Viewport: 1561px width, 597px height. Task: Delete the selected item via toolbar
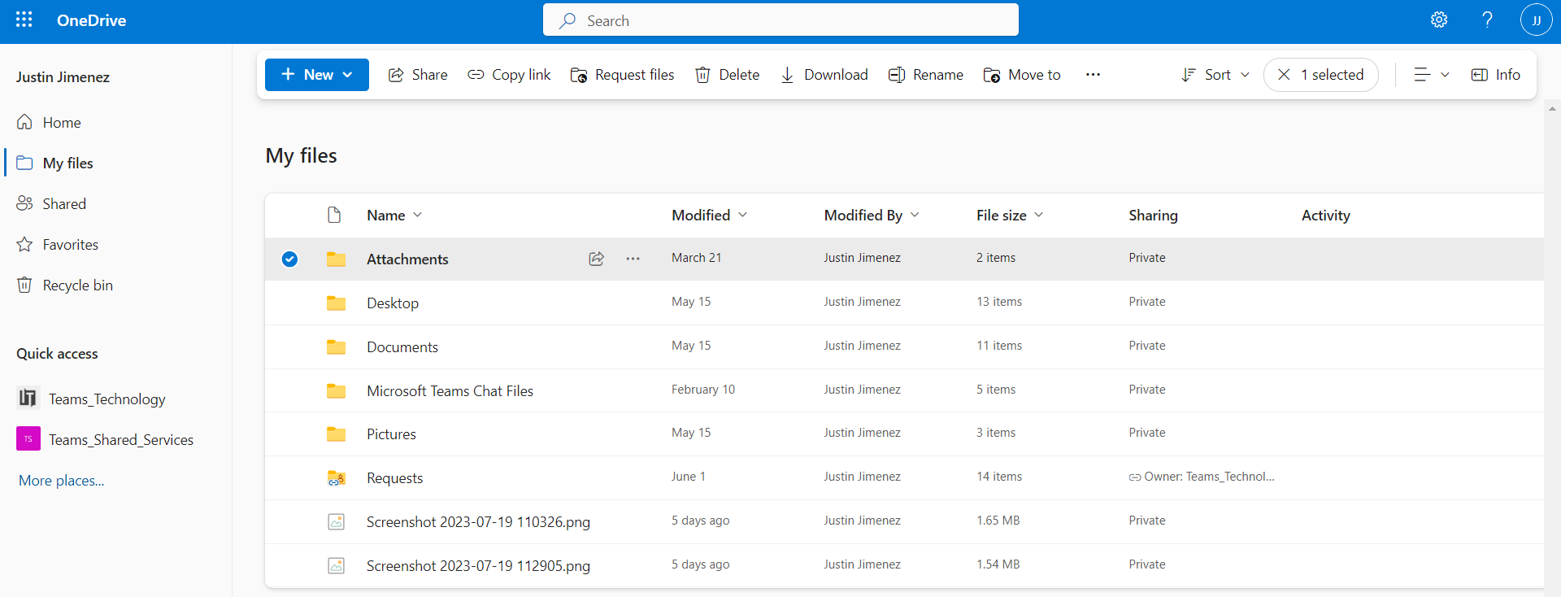(727, 75)
